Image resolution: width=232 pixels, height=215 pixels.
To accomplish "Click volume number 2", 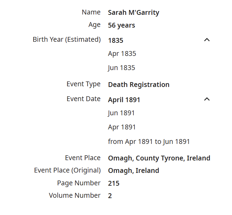I will (110, 196).
